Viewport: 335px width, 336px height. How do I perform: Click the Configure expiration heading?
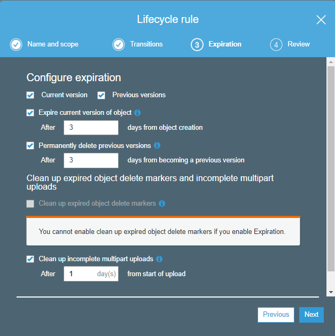74,77
